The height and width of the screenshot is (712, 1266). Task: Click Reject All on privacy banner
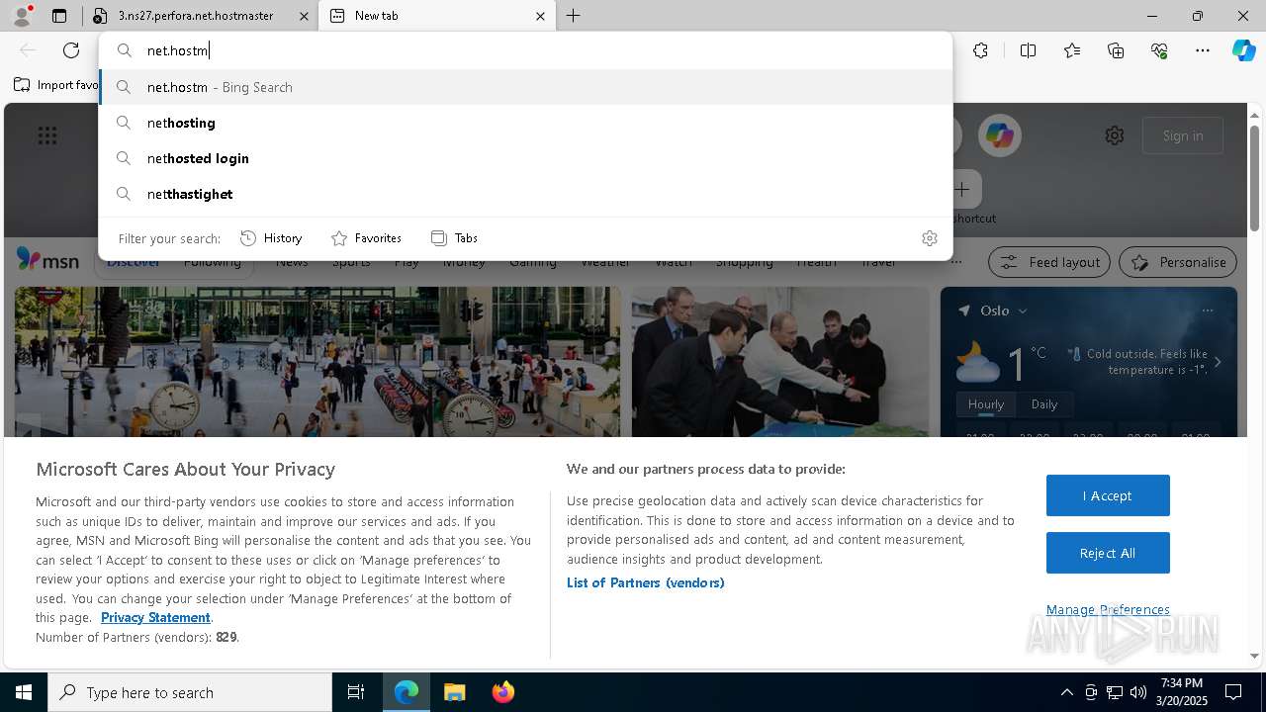point(1108,553)
